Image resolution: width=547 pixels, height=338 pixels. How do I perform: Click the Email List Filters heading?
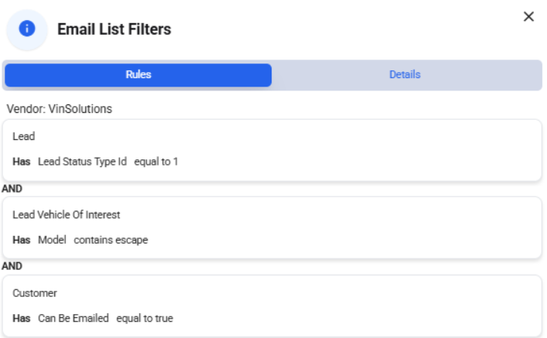114,29
